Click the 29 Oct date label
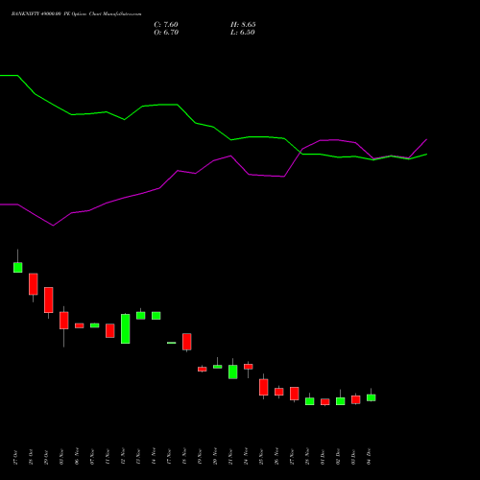This screenshot has width=480, height=480. point(46,457)
